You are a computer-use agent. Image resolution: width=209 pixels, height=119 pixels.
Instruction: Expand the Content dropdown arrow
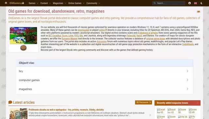(50, 3)
